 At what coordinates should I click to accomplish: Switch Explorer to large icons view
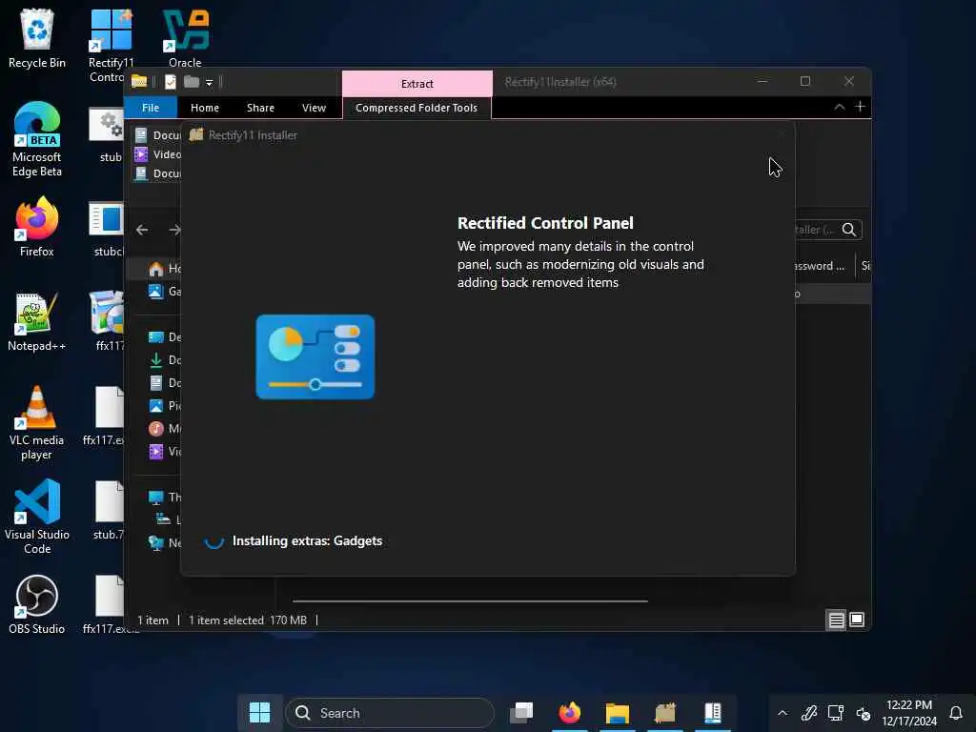coord(857,620)
